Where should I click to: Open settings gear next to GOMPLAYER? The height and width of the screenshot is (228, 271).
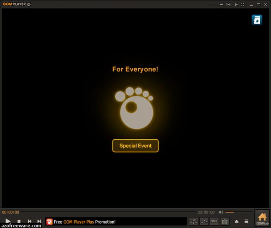coord(29,4)
